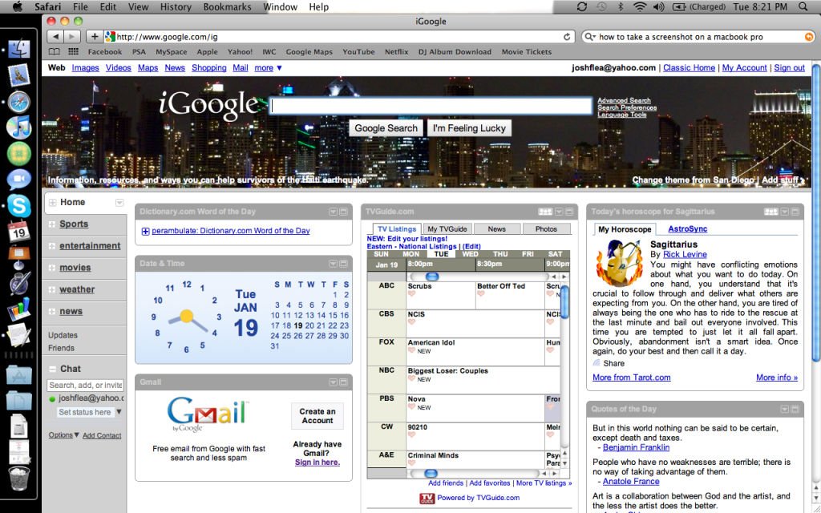The height and width of the screenshot is (513, 821).
Task: Favorite American Idol with its heart
Action: point(411,351)
